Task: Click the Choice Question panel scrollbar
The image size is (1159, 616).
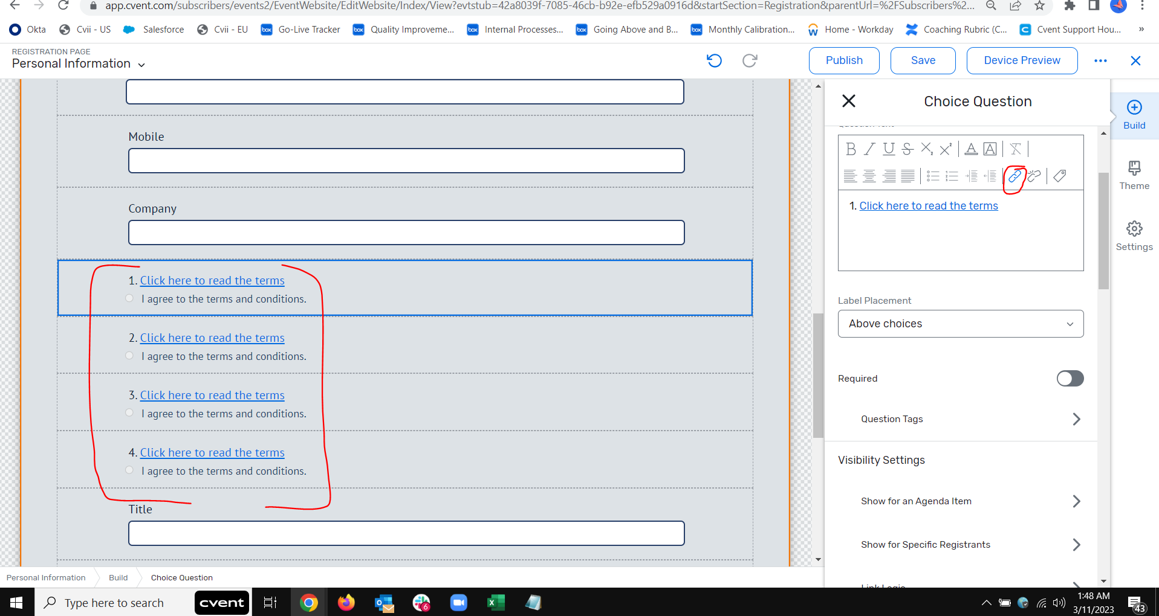Action: (1103, 231)
